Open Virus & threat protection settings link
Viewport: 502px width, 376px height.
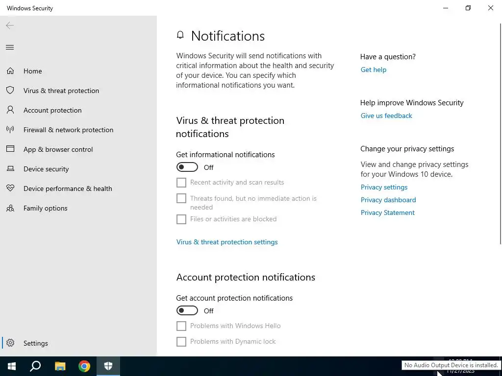227,242
